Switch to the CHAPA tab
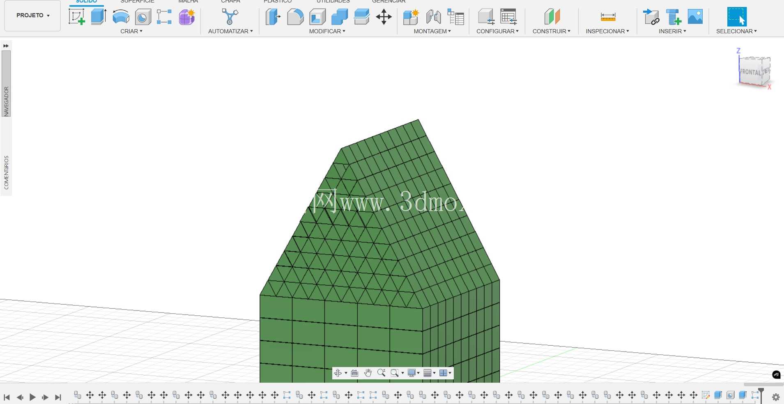This screenshot has height=404, width=784. [230, 2]
